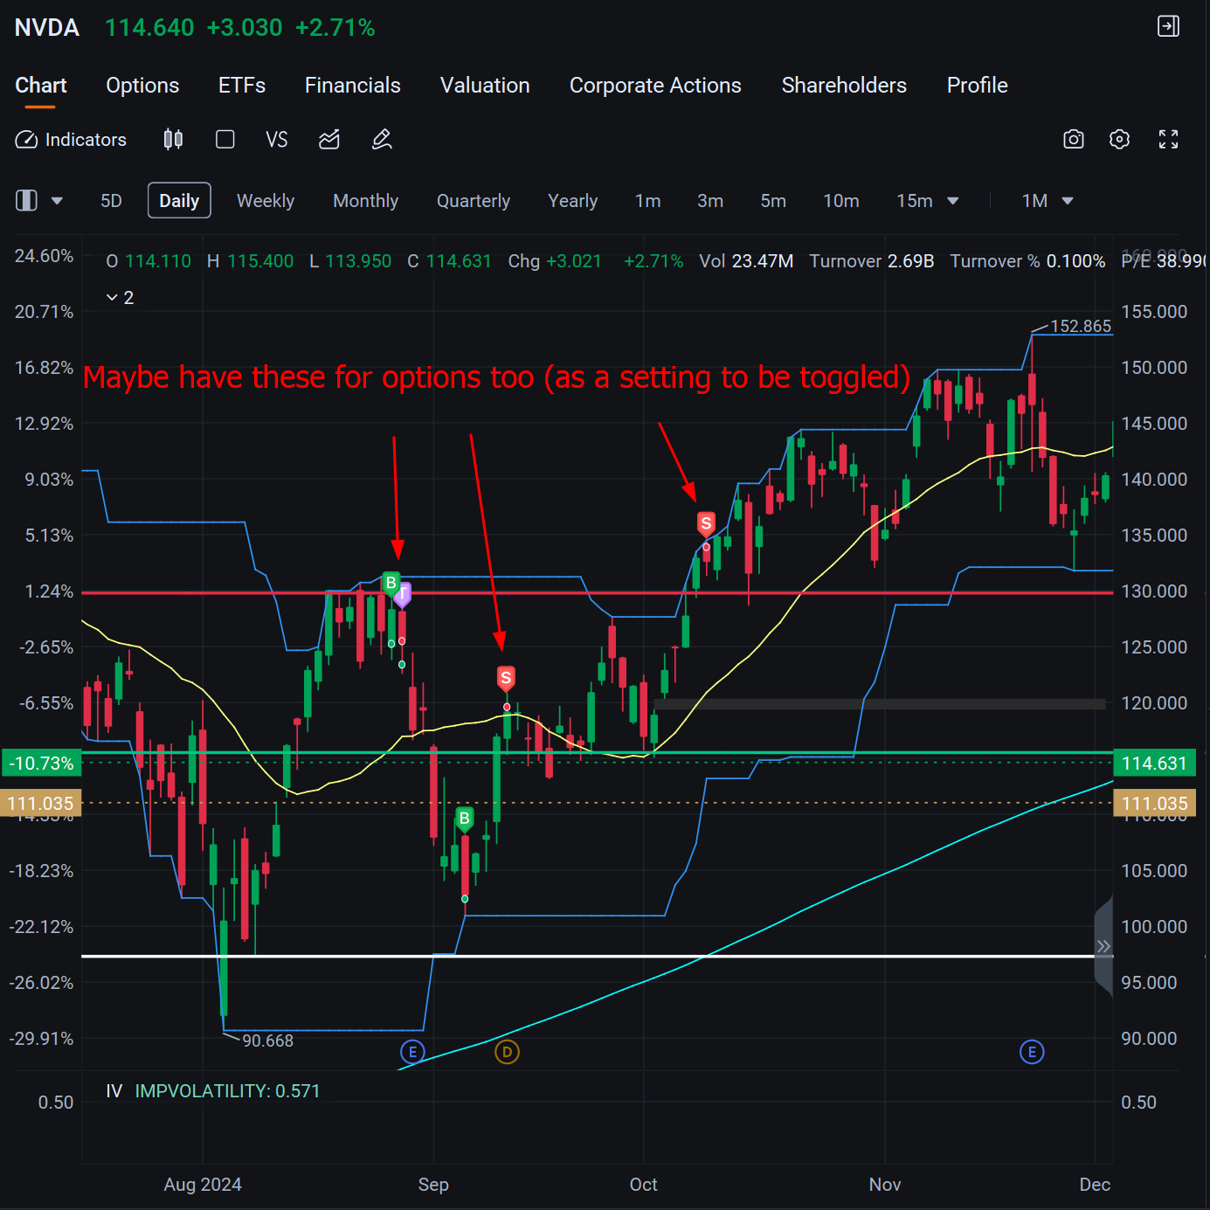Open chart settings hexagon gear icon
Screen dimensions: 1210x1210
[1119, 140]
